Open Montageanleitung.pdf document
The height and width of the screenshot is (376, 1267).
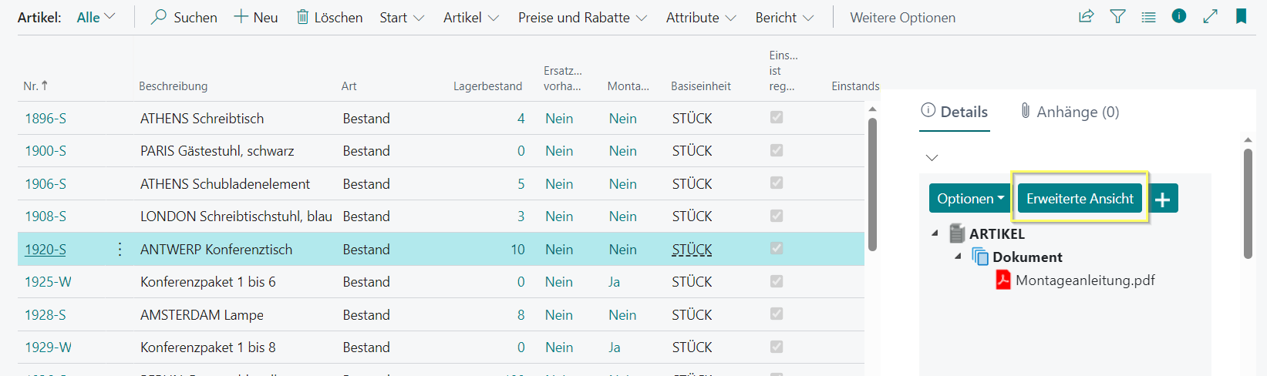[x=1085, y=280]
